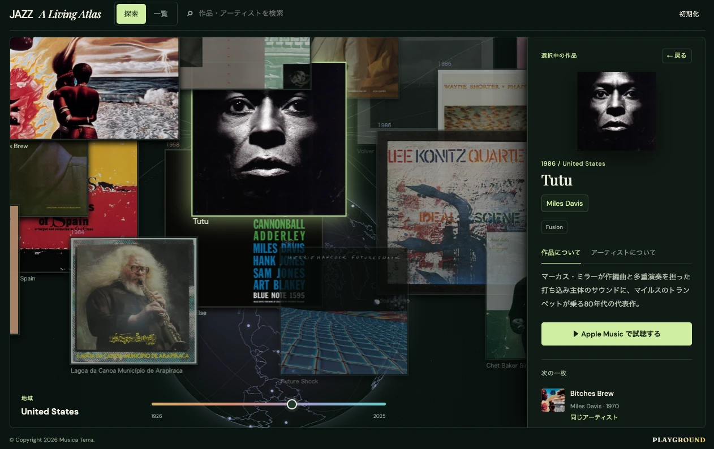
Task: Play preview with Apple Music で試聴する
Action: tap(616, 334)
